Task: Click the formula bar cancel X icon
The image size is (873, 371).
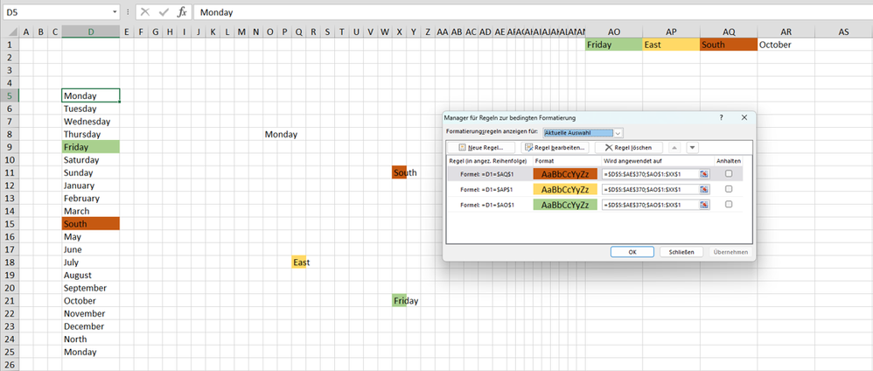Action: (x=145, y=11)
